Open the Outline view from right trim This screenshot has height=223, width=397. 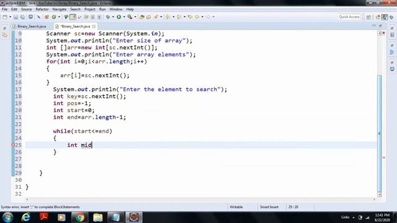click(x=392, y=52)
